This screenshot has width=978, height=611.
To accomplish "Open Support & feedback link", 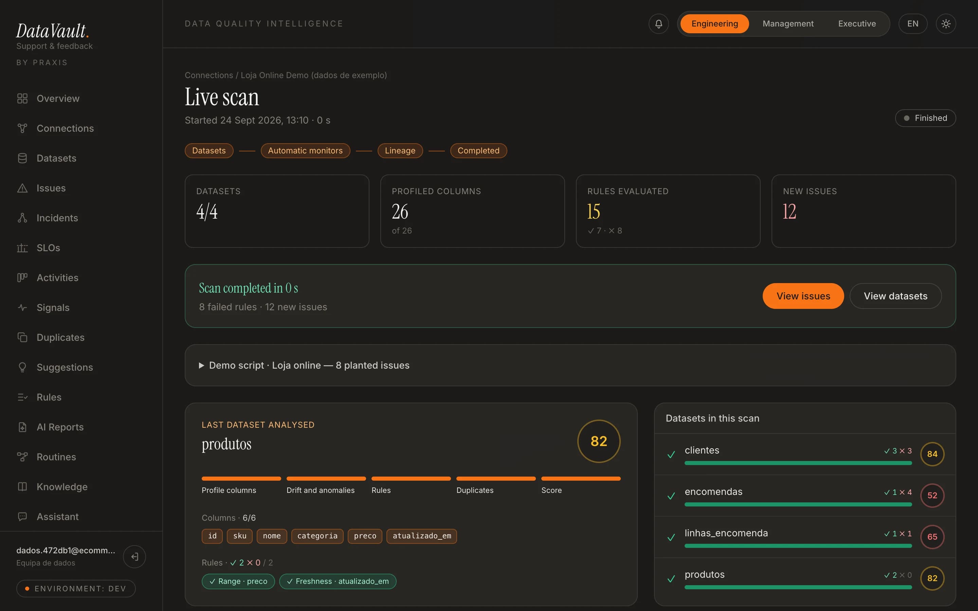I will coord(55,46).
